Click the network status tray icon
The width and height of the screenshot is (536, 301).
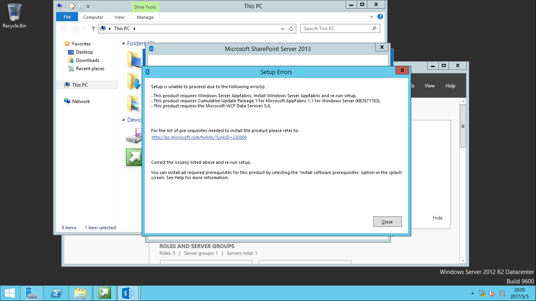click(x=482, y=293)
